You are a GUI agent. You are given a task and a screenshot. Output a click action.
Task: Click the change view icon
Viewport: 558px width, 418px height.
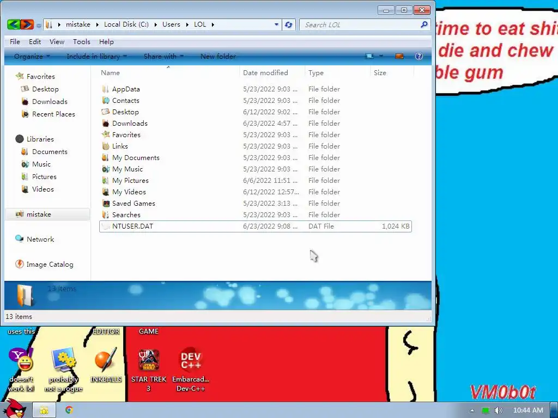click(370, 56)
